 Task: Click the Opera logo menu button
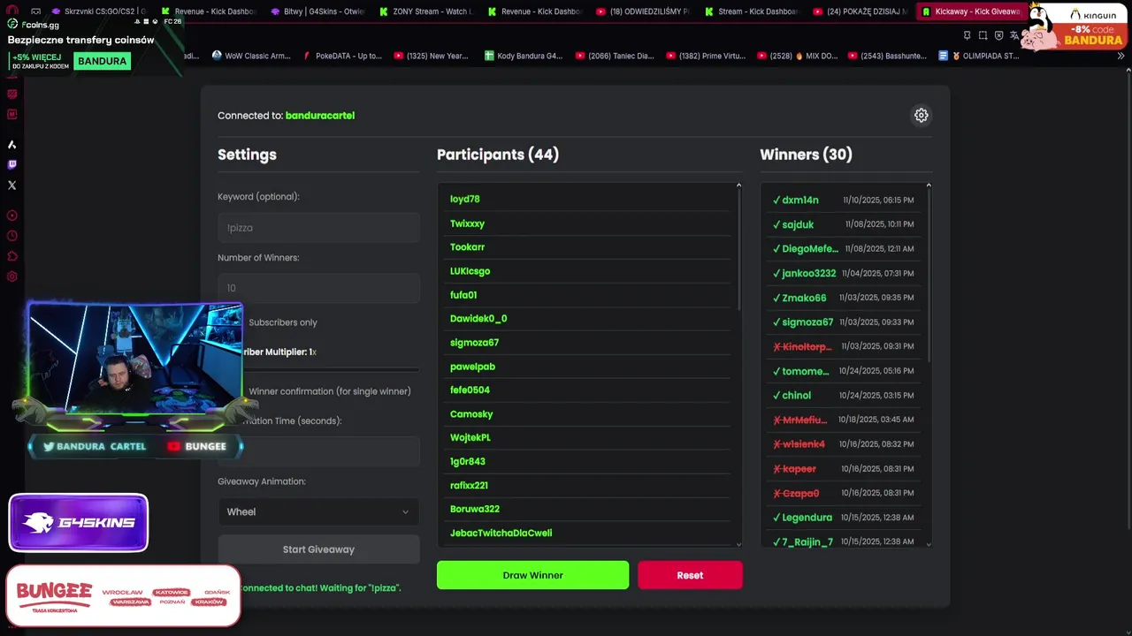(11, 11)
